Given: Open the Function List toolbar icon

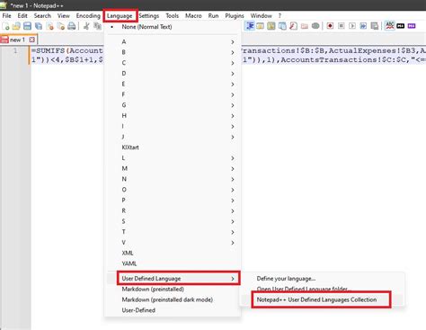Looking at the screenshot, I should (x=293, y=26).
